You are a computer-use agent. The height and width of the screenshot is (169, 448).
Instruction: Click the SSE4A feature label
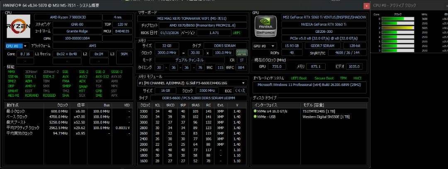(13, 77)
